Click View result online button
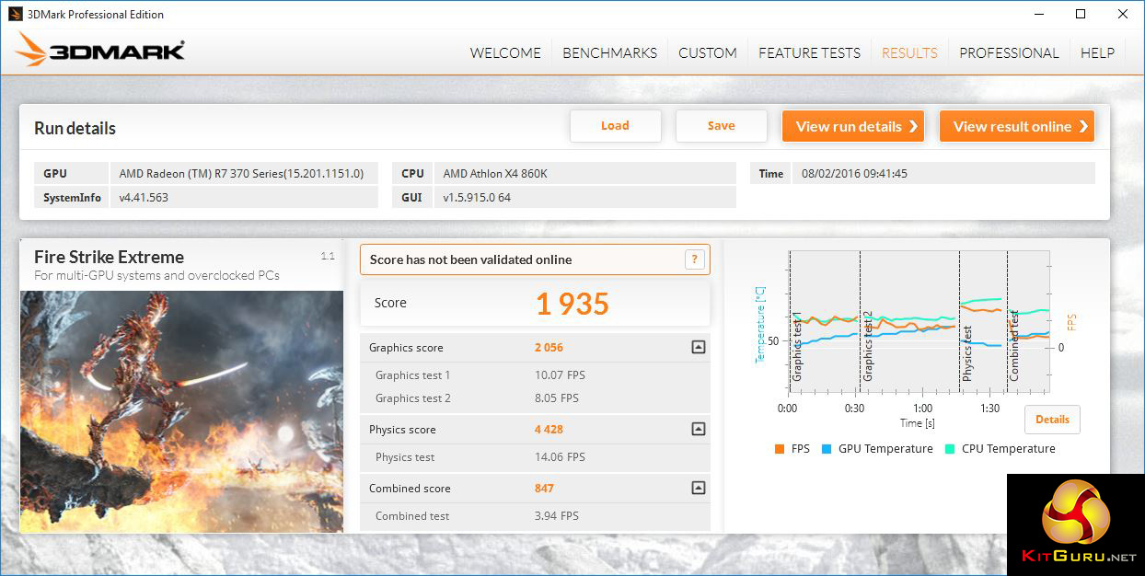 1017,126
